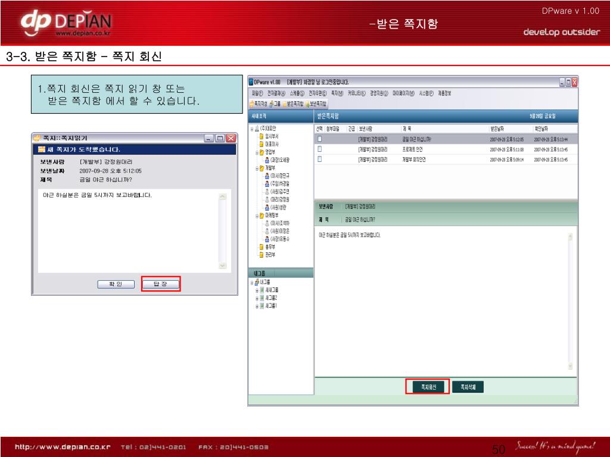
Task: Click the 새그룹1 group icon
Action: (x=262, y=306)
